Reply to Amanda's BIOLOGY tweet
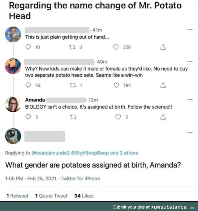Screen dimensions: 198x211 28,117
